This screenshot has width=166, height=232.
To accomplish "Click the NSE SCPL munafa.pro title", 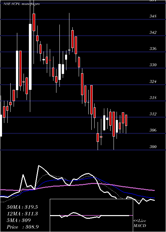I will pyautogui.click(x=22, y=4).
